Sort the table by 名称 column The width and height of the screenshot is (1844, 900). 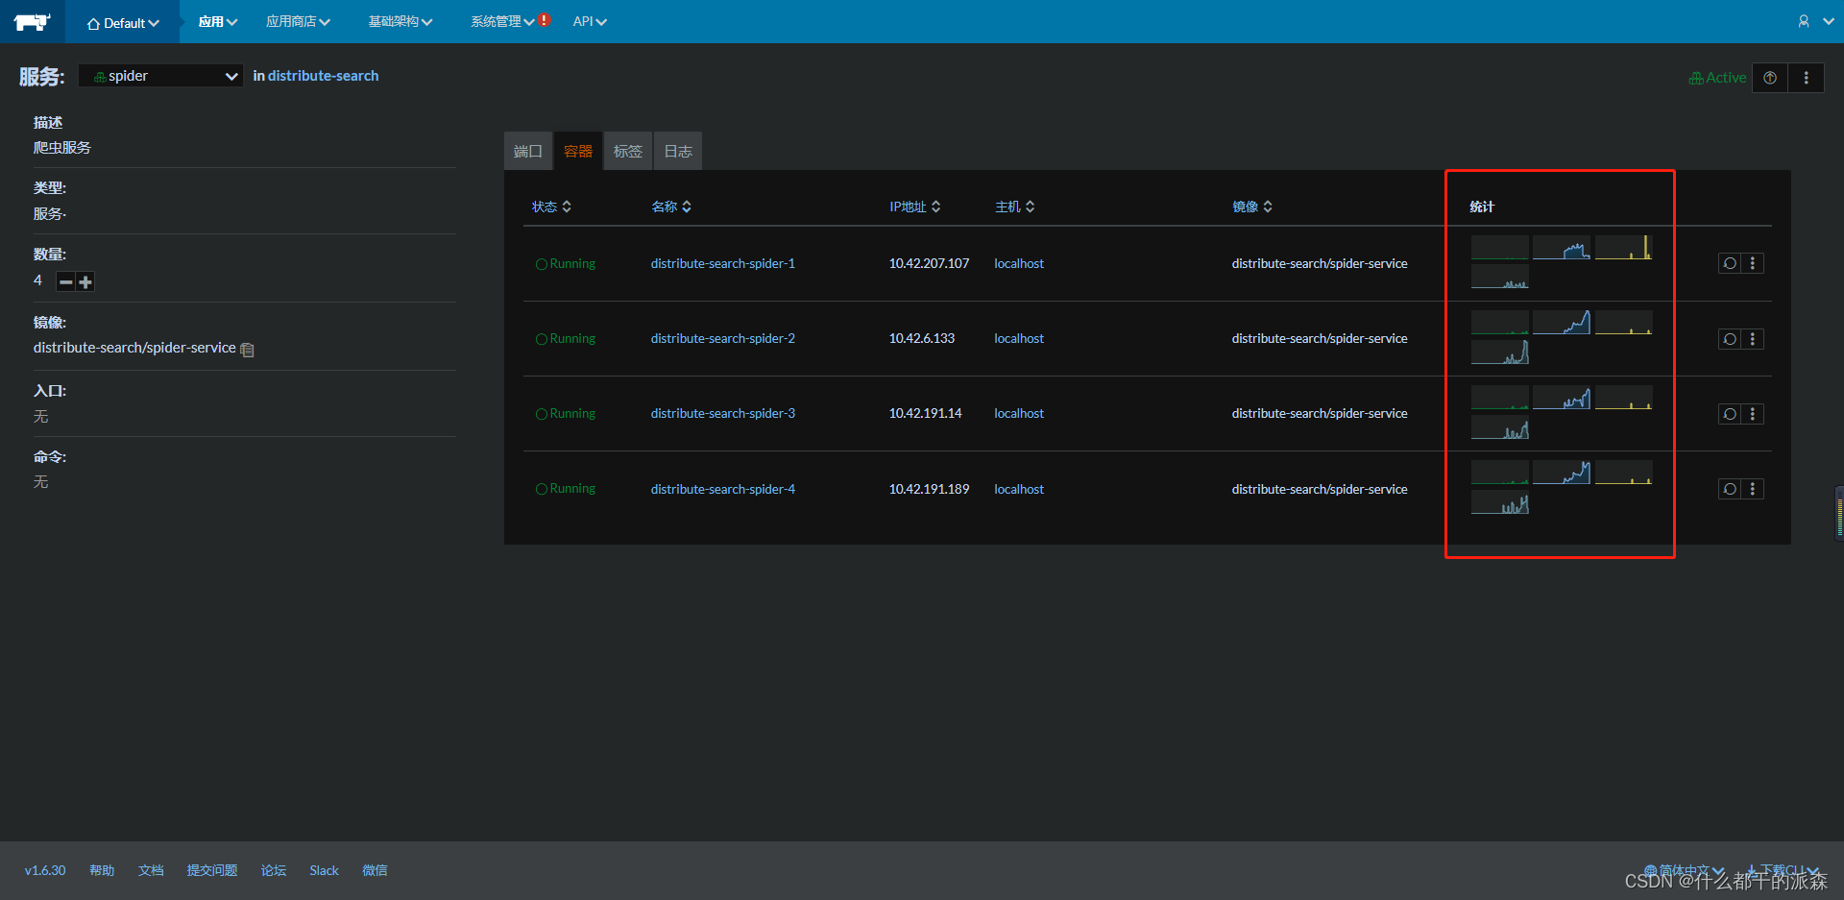(x=671, y=207)
